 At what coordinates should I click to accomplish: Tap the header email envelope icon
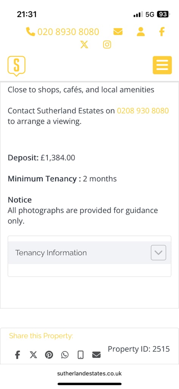point(118,32)
